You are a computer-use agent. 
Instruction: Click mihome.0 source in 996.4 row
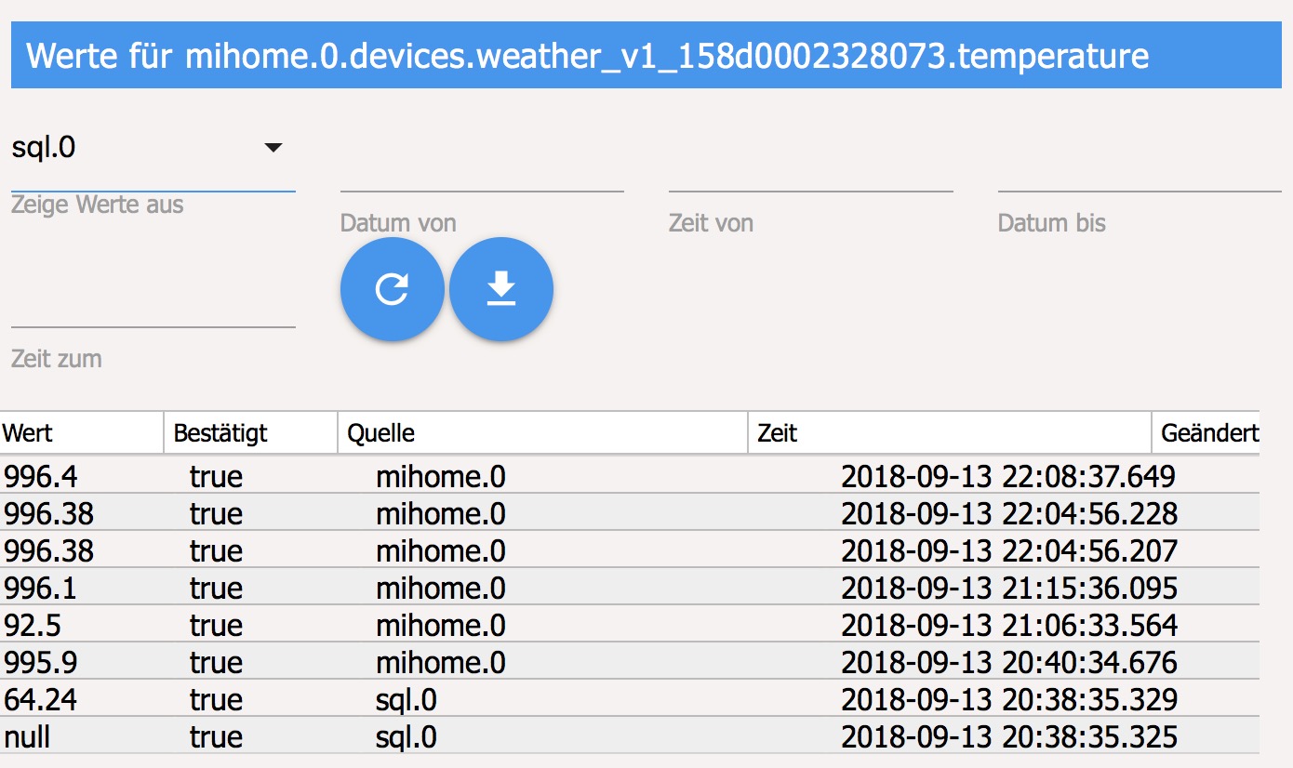click(x=441, y=476)
